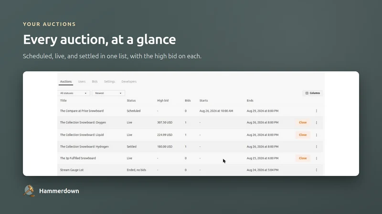Image resolution: width=382 pixels, height=214 pixels.
Task: Switch to the Auctions tab
Action: 66,81
